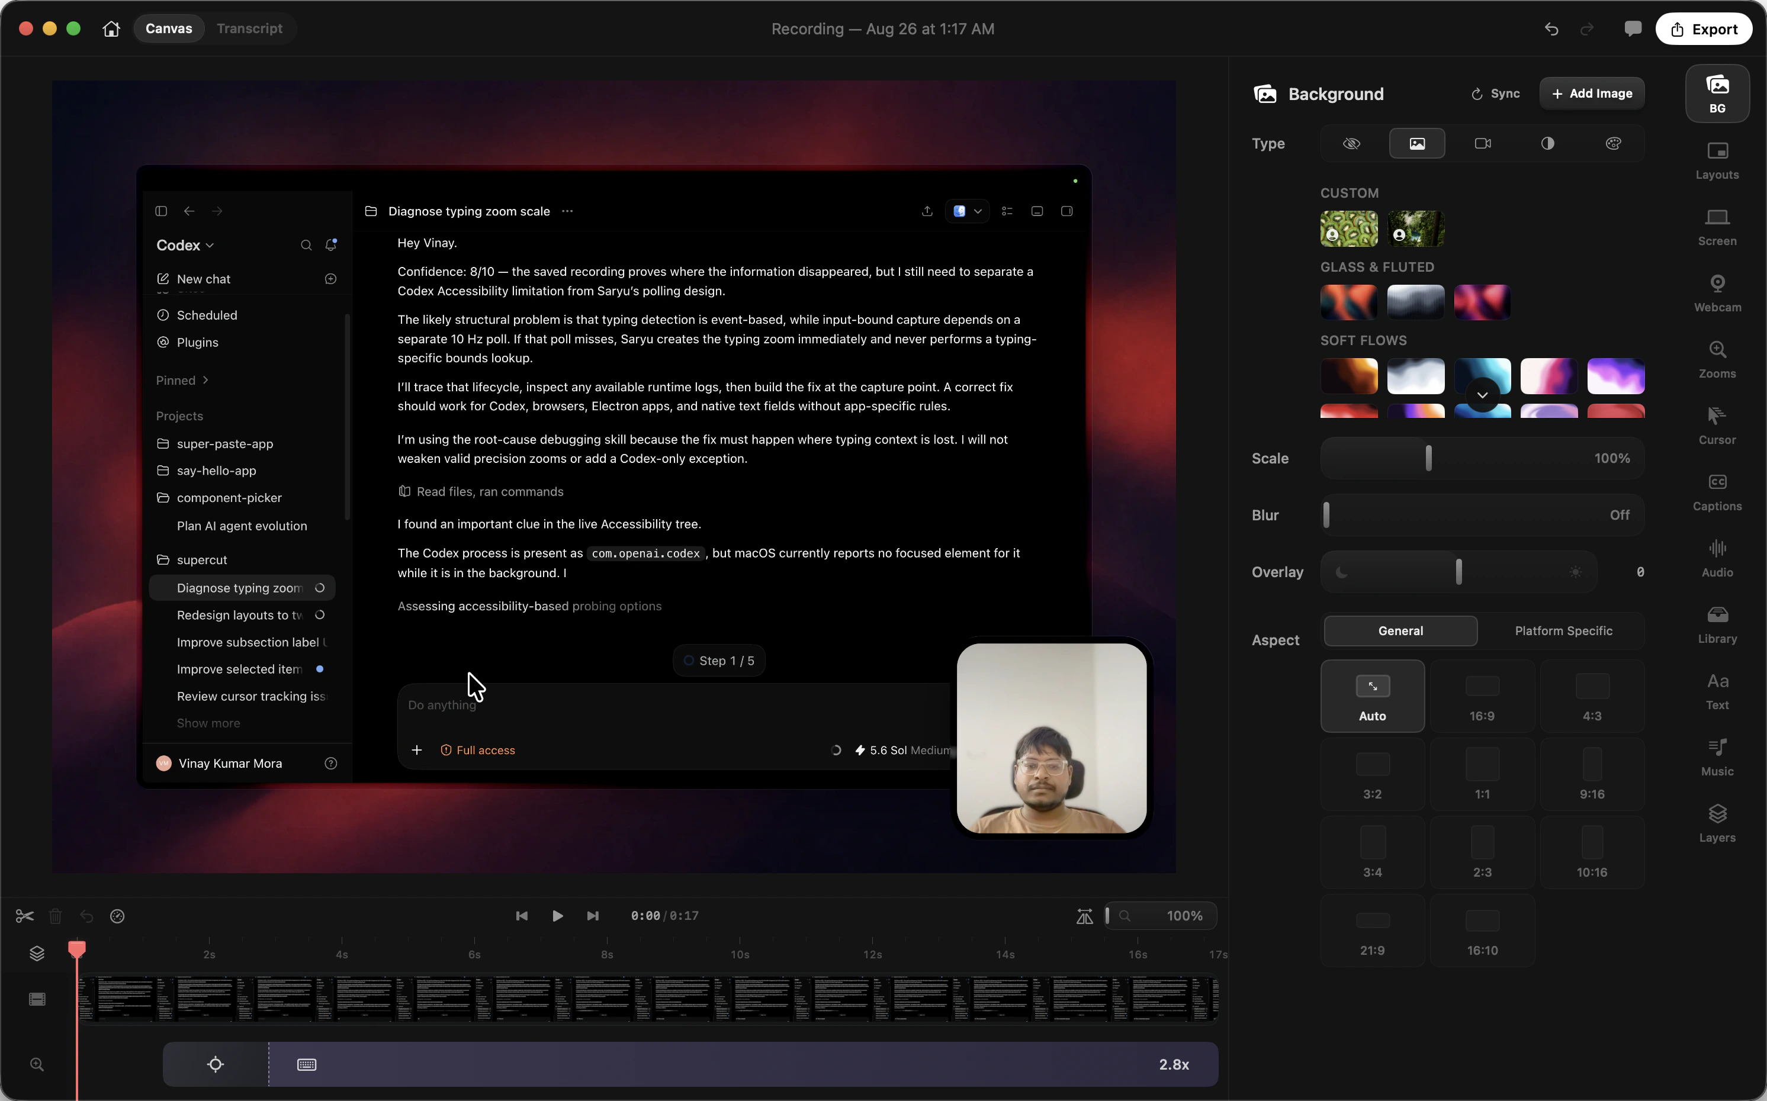The height and width of the screenshot is (1101, 1767).
Task: Toggle the timeline layers stack icon
Action: tap(37, 953)
